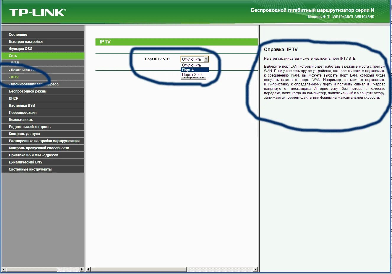Click the Справка: IPTV heading
This screenshot has width=392, height=274.
click(x=281, y=50)
